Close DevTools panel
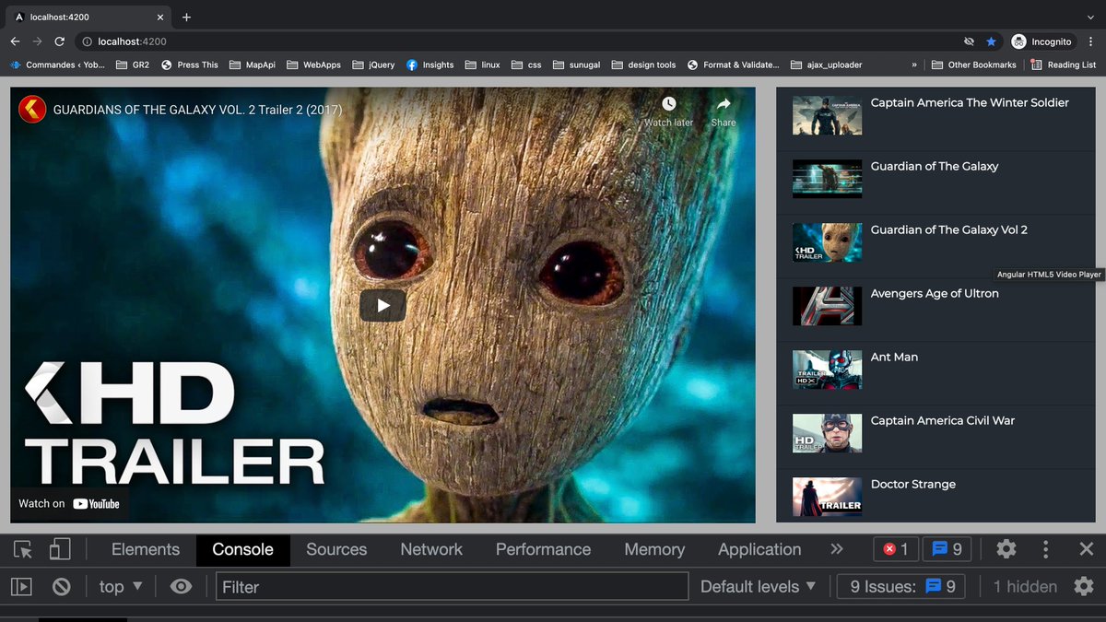 point(1087,549)
